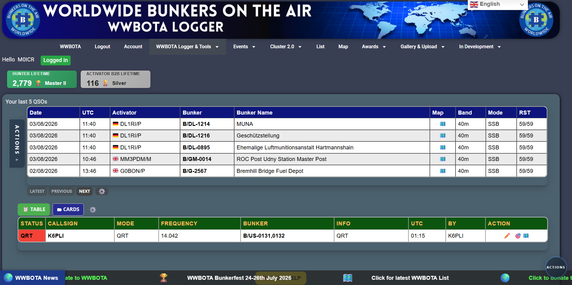
Task: Open map for ROC Post Udny Station row
Action: [x=442, y=159]
